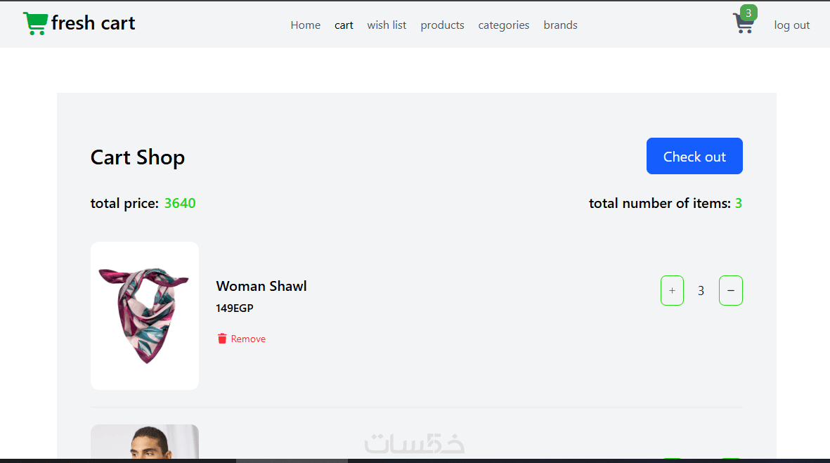This screenshot has height=463, width=830.
Task: Click the horizontal scrollbar at bottom
Action: pos(292,461)
